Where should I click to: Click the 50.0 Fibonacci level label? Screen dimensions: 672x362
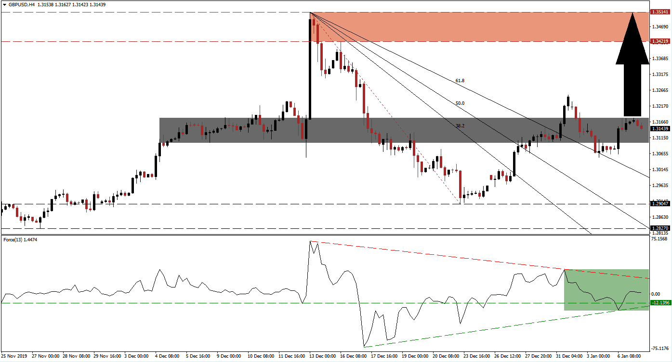(x=460, y=102)
